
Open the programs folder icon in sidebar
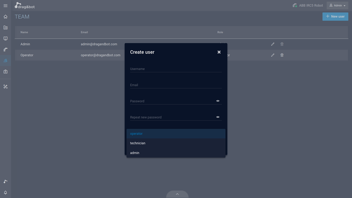5,27
